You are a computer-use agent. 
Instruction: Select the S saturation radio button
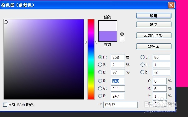[x=100, y=65]
